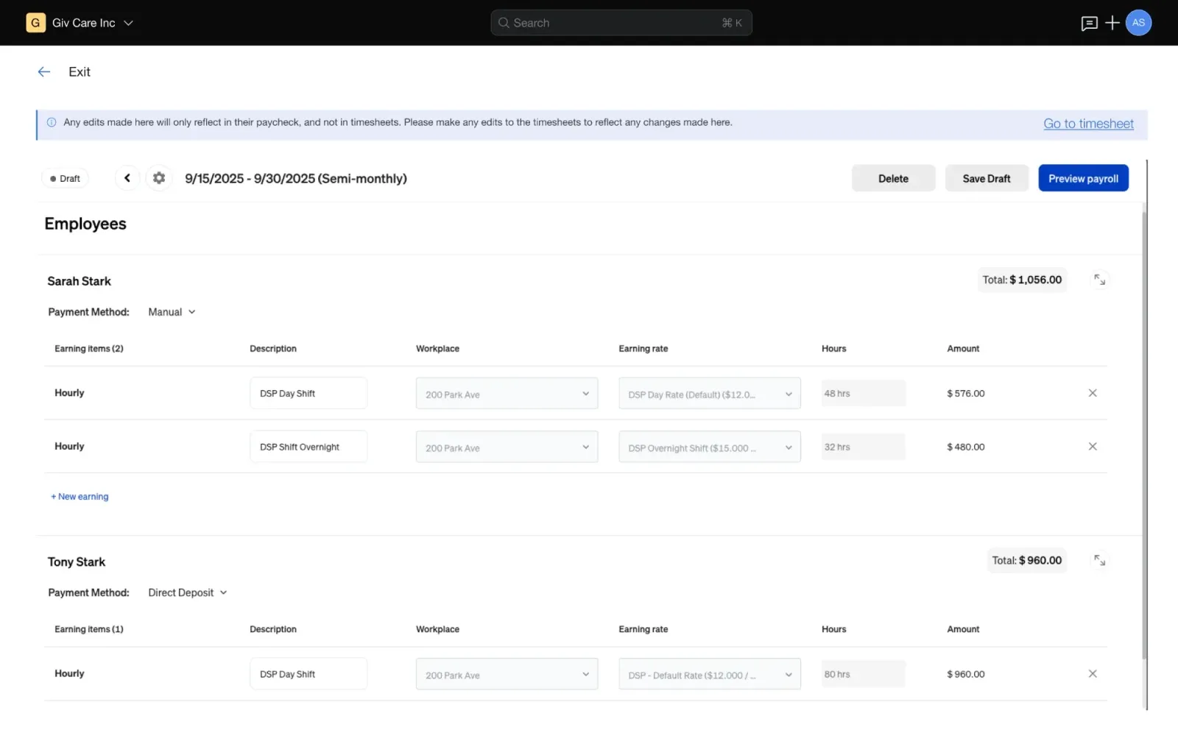Click the Sarah Stark employee name

pyautogui.click(x=80, y=282)
